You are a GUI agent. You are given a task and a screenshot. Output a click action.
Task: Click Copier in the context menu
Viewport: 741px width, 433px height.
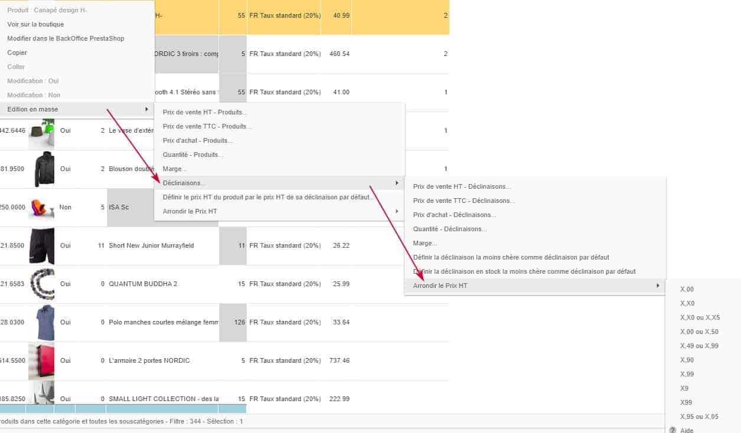pyautogui.click(x=17, y=53)
